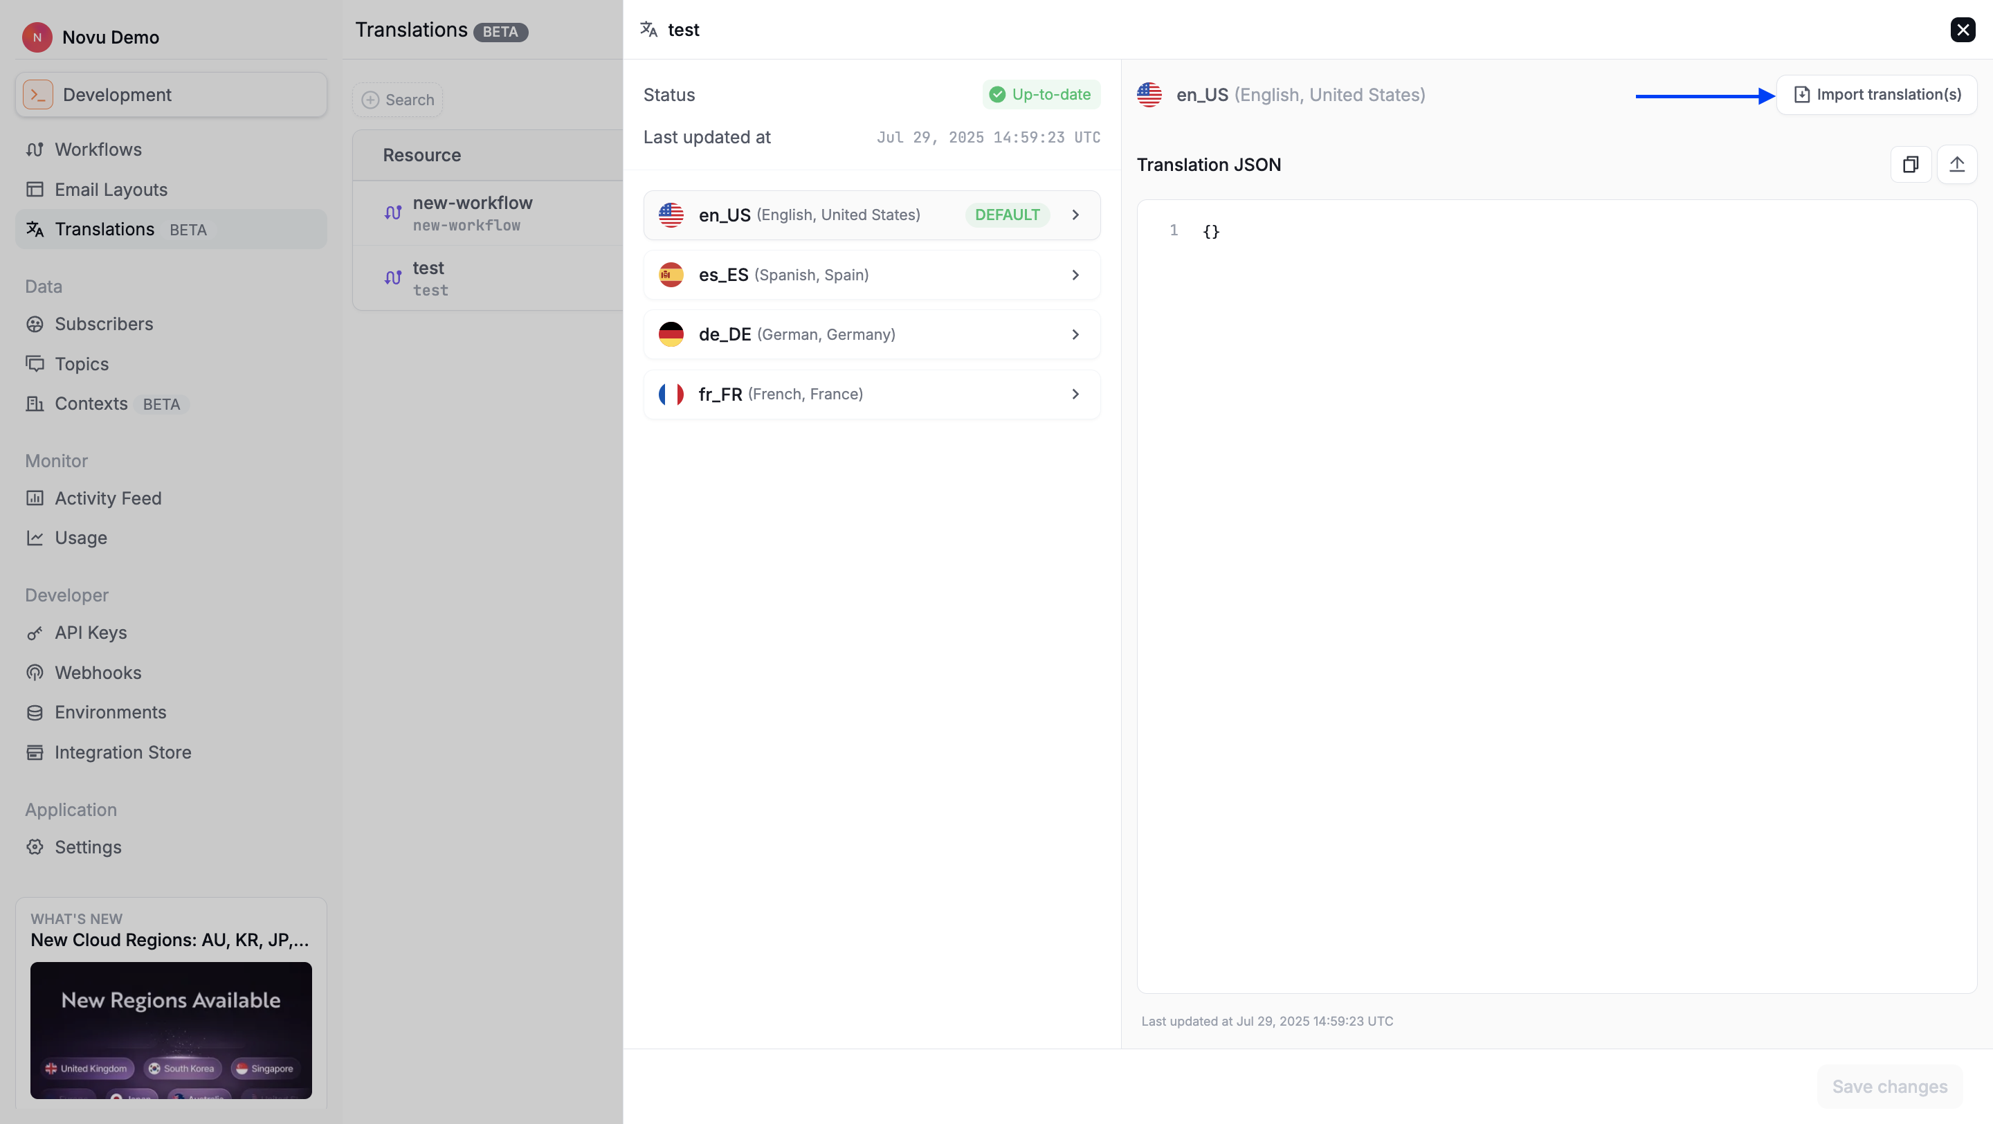The width and height of the screenshot is (1993, 1124).
Task: Open the Development environment selector
Action: 171,94
